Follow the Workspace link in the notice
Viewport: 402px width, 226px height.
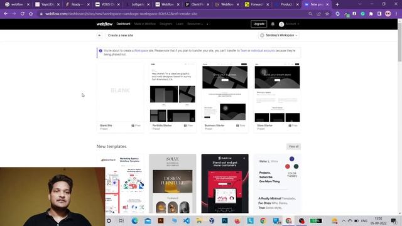141,51
